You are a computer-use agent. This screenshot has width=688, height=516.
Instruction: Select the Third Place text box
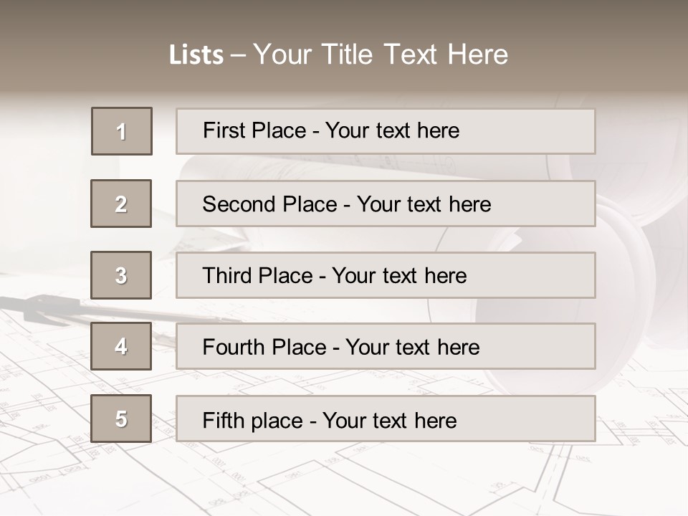pyautogui.click(x=386, y=275)
